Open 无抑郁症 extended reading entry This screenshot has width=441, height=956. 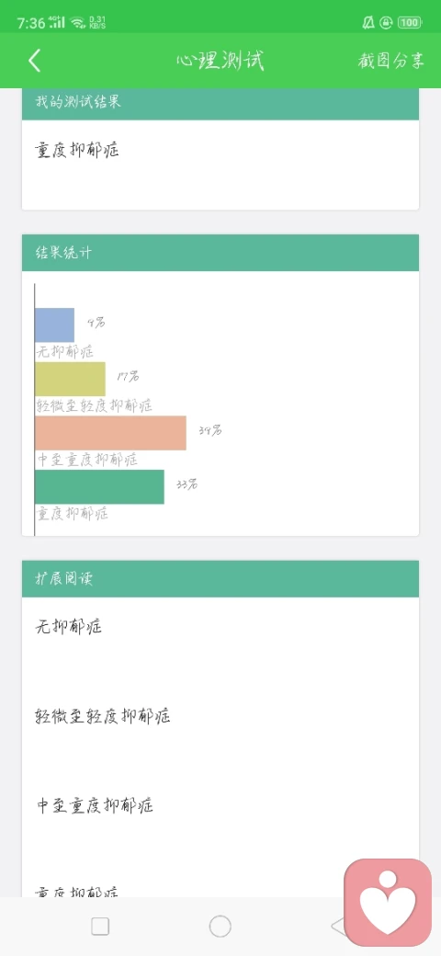[x=68, y=626]
